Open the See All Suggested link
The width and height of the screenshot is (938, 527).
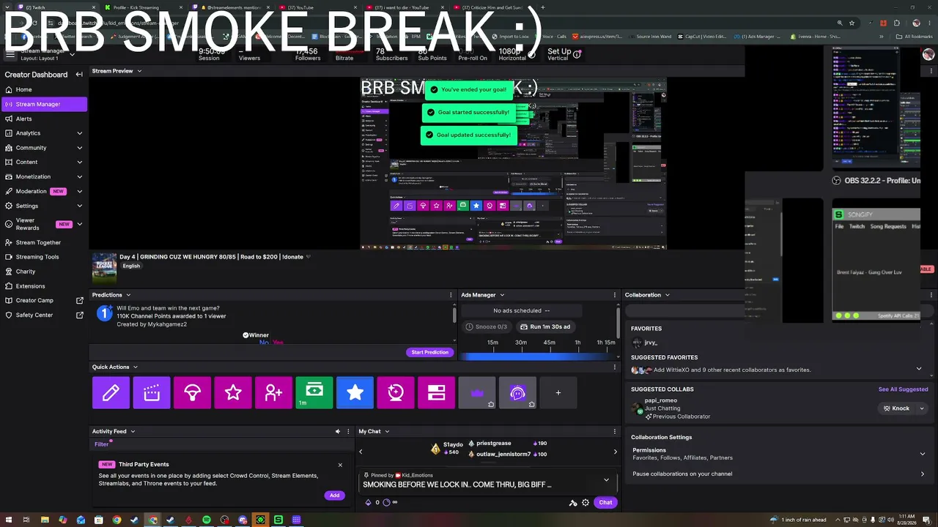tap(903, 389)
